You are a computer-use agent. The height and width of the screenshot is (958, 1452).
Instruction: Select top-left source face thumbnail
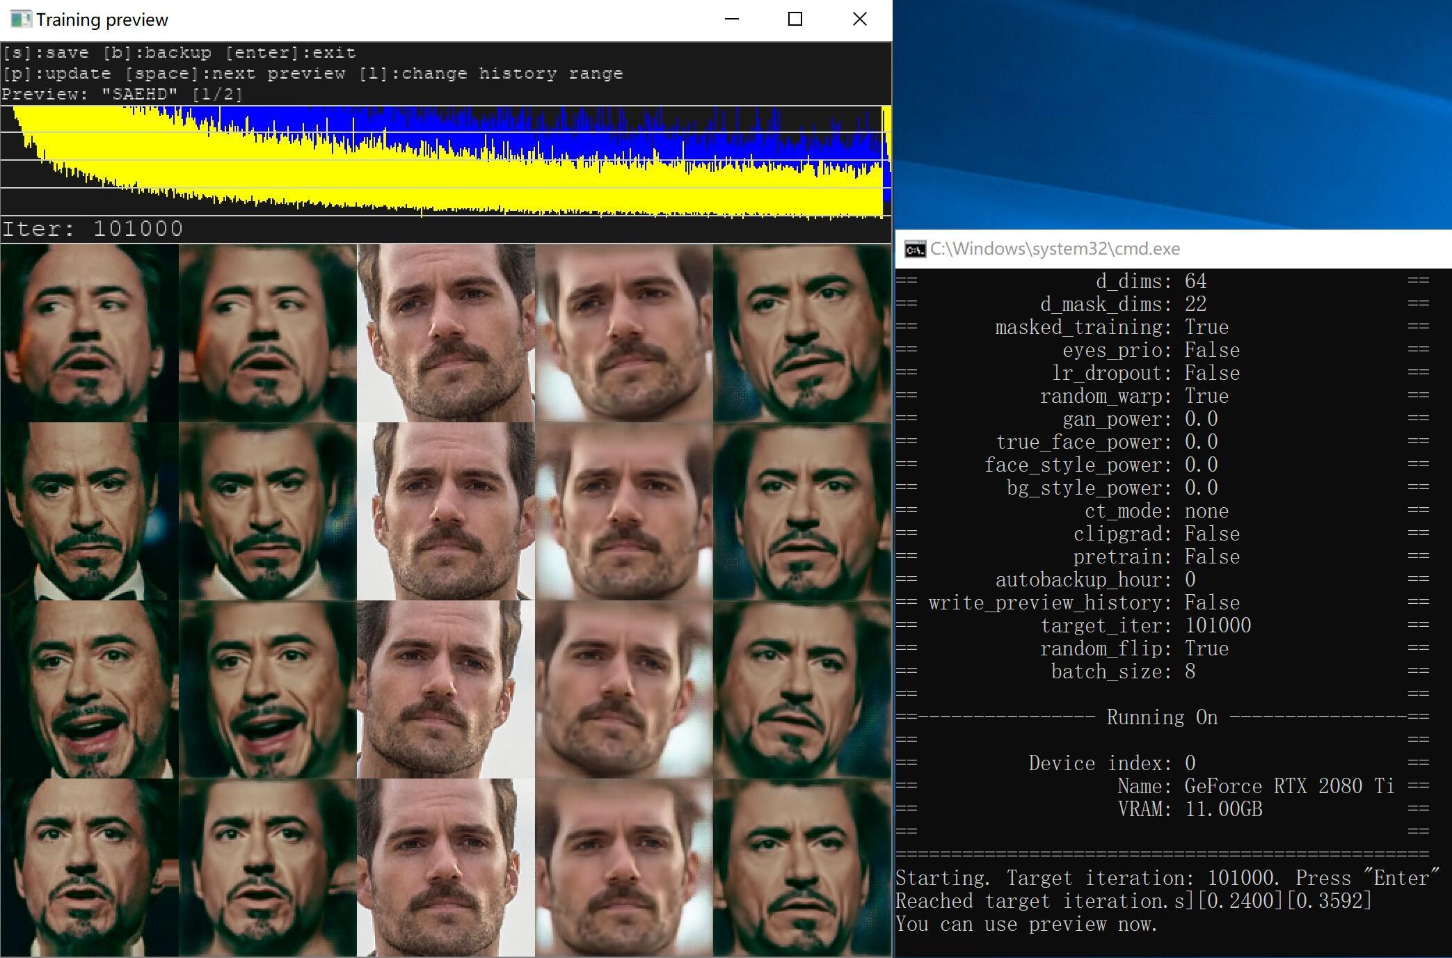coord(89,333)
